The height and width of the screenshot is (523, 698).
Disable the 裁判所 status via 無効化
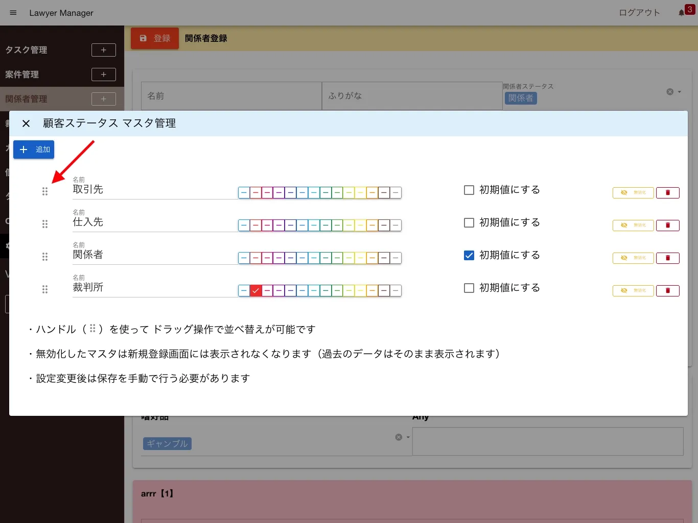pos(633,291)
